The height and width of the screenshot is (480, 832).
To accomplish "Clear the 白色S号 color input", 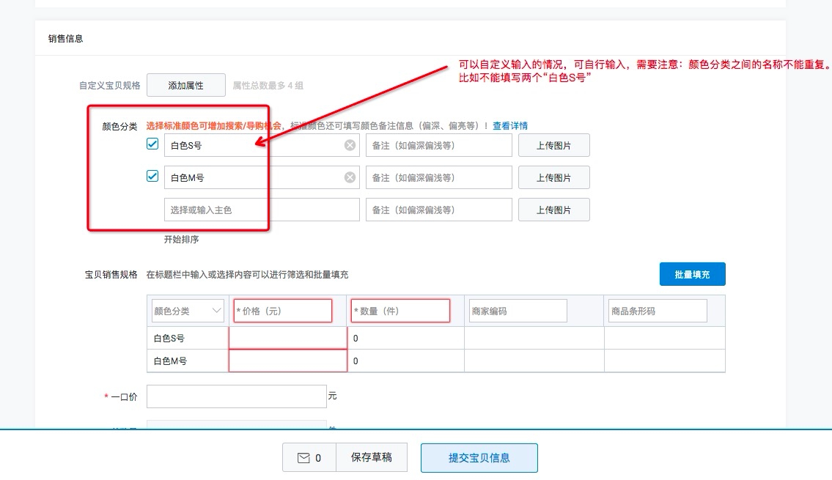I will [x=350, y=145].
